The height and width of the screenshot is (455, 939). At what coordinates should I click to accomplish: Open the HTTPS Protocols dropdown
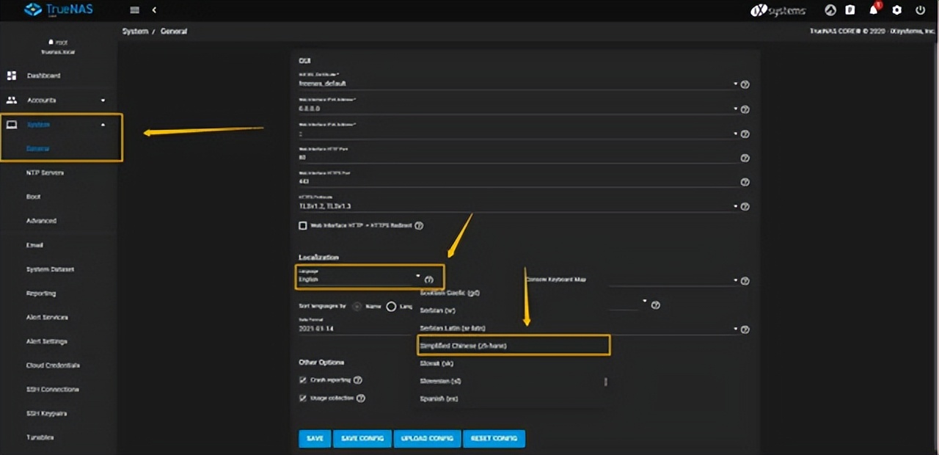click(x=514, y=207)
